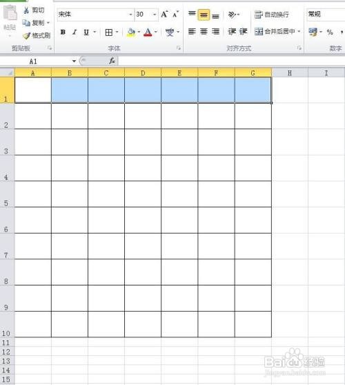Click cell A1
Screen dimensions: 345x385
(x=33, y=90)
